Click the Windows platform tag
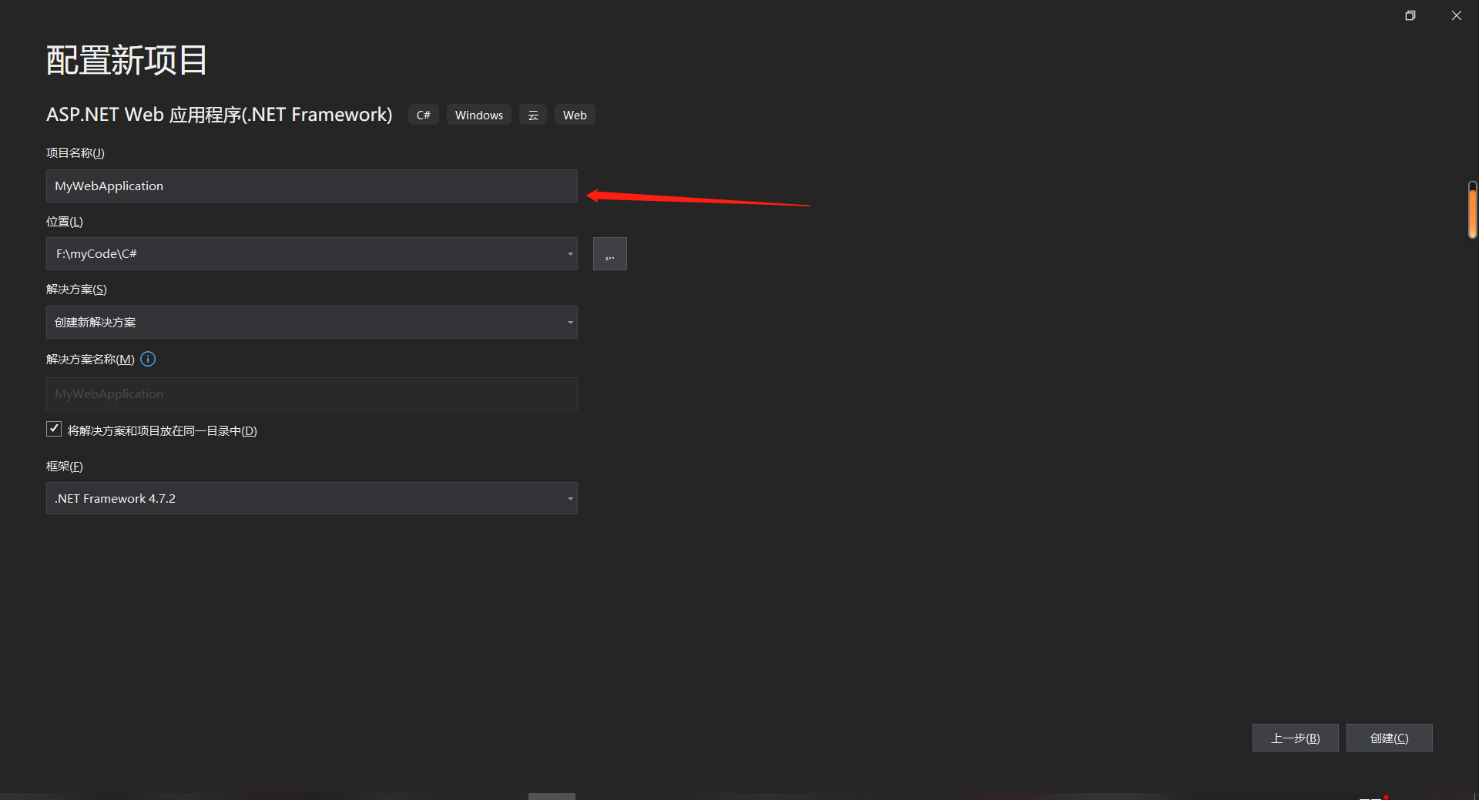 (478, 114)
